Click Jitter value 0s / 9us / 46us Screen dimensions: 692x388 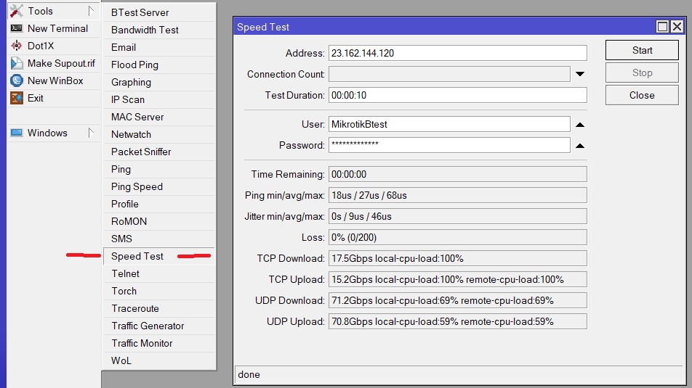[x=458, y=216]
